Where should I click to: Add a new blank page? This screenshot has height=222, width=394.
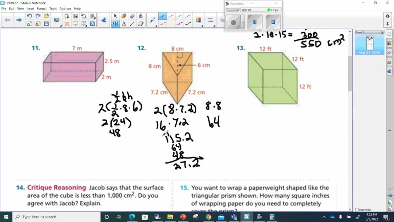click(29, 24)
